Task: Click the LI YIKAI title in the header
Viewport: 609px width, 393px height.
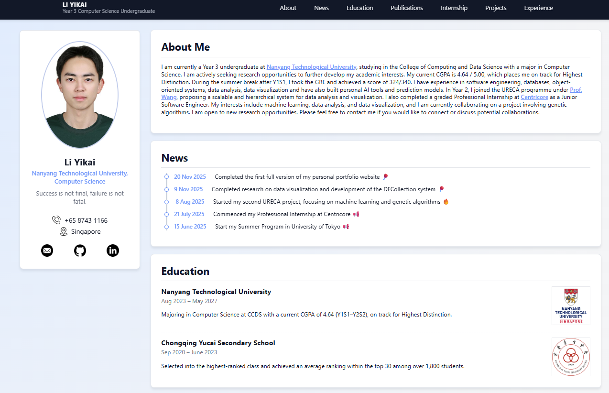Action: (74, 5)
